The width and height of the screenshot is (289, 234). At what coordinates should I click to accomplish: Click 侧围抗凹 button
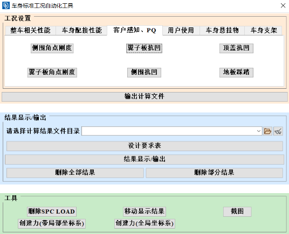(x=144, y=73)
